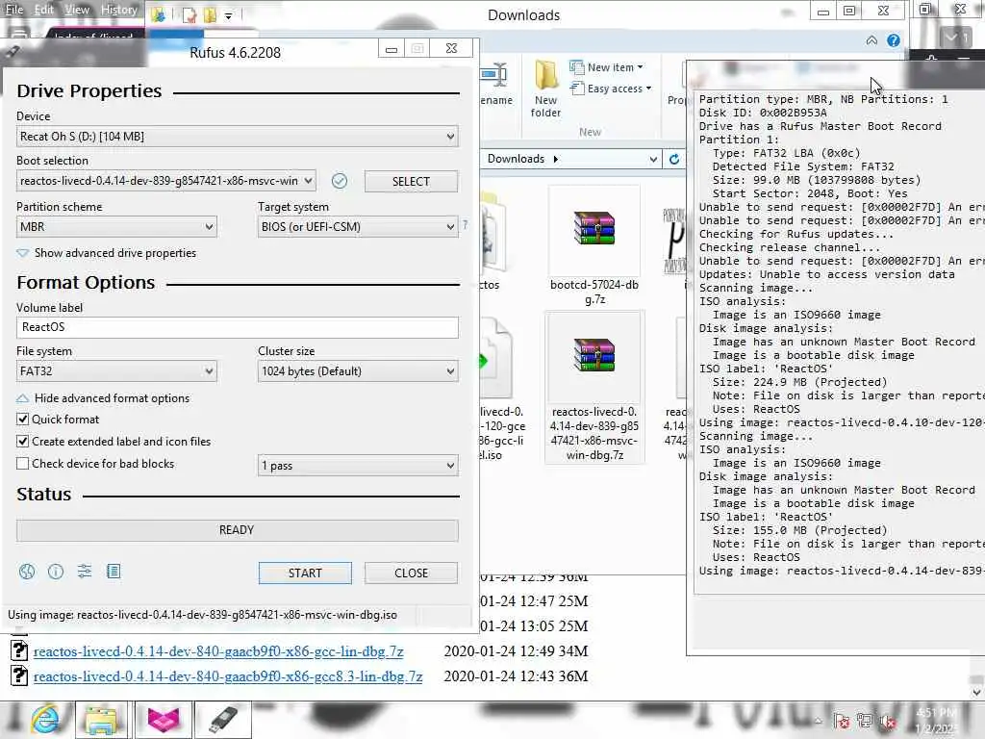Click the pink taskbar application icon
This screenshot has height=739, width=985.
[x=164, y=720]
